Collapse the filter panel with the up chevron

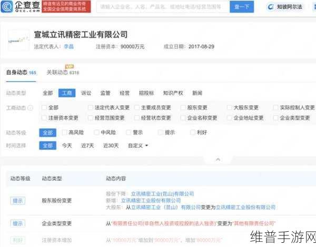tap(218, 160)
